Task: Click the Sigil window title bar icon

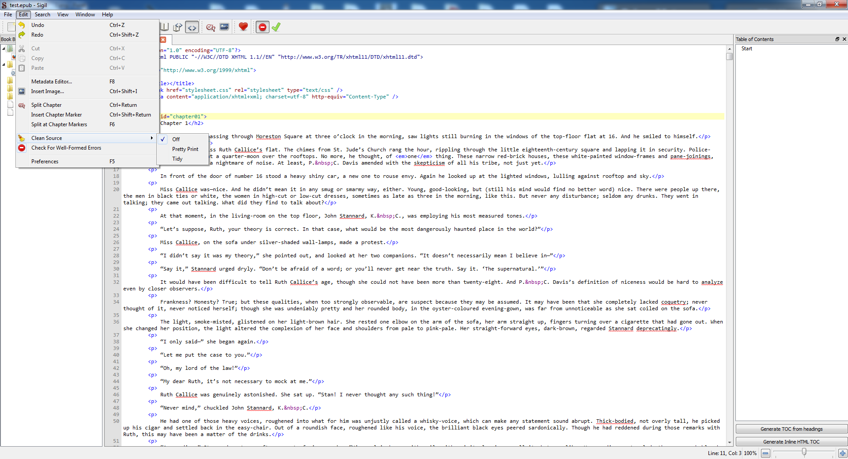Action: (x=4, y=5)
